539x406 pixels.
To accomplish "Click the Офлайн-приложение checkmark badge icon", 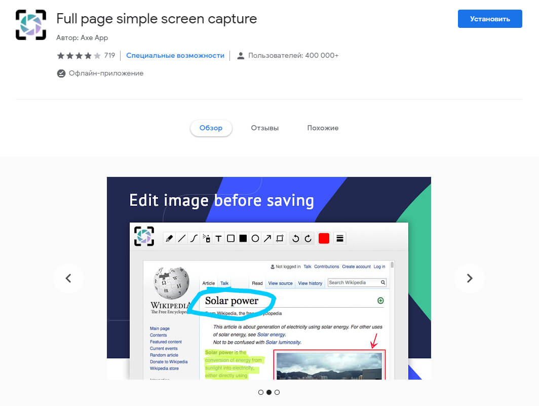I will [61, 73].
